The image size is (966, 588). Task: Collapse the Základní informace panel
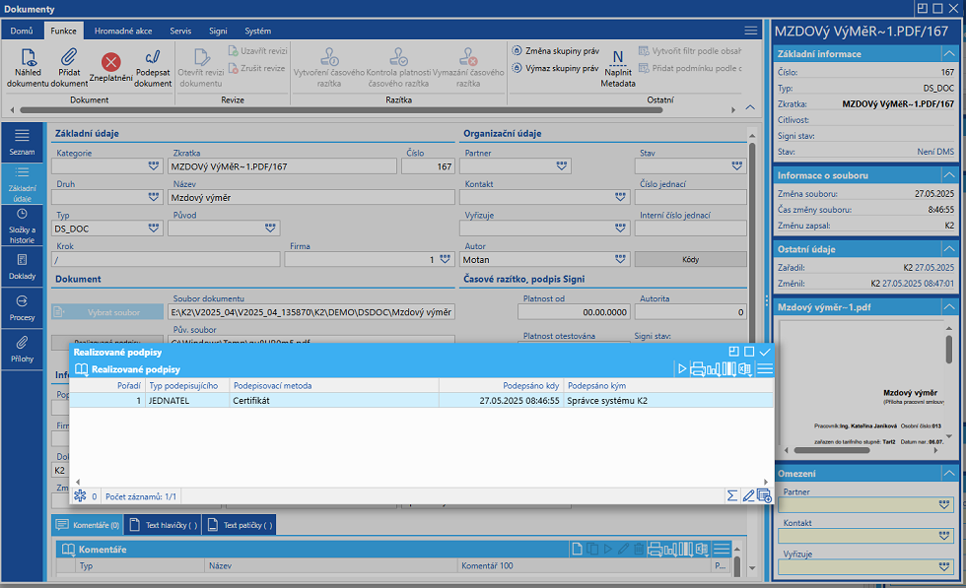pos(948,54)
